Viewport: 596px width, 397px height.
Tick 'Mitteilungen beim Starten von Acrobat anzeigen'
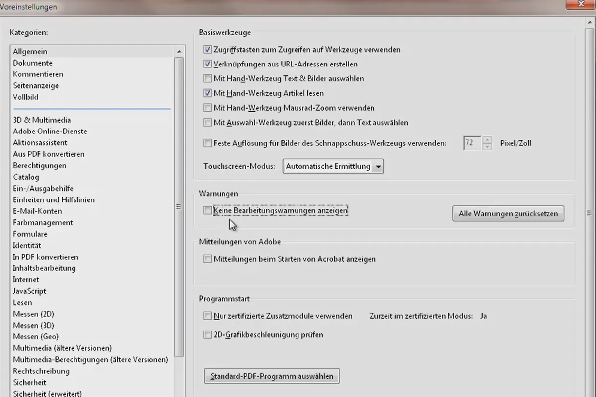coord(207,259)
